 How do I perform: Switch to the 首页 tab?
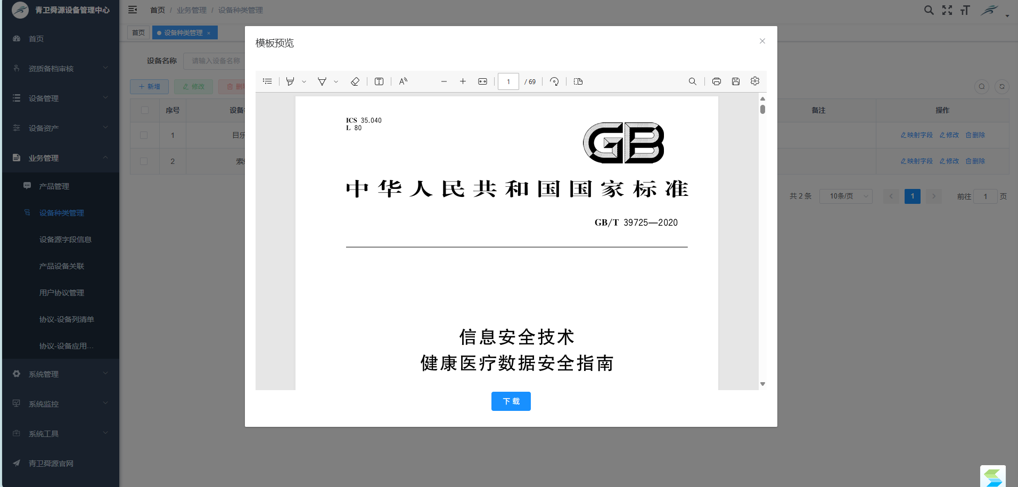tap(138, 33)
